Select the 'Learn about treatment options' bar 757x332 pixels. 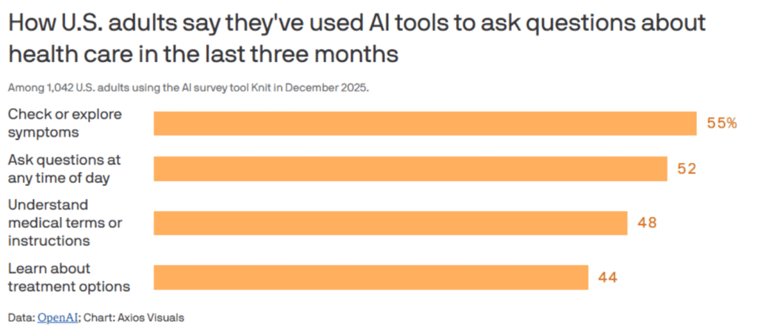[371, 277]
